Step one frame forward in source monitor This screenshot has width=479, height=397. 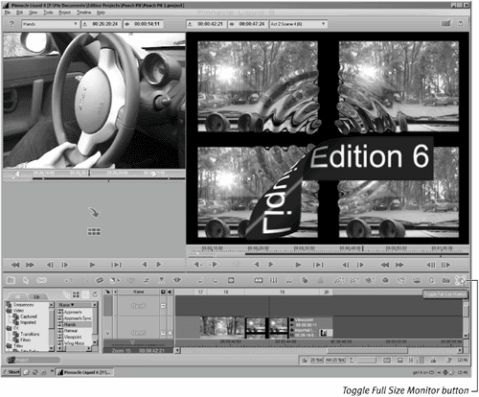[x=65, y=265]
